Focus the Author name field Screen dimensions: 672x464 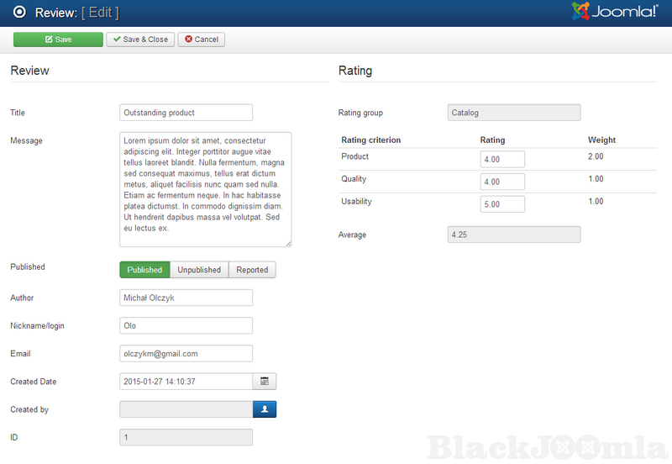186,298
